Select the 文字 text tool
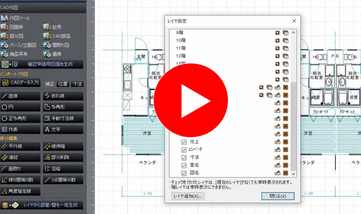Image resolution: width=361 pixels, height=214 pixels. (x=63, y=129)
